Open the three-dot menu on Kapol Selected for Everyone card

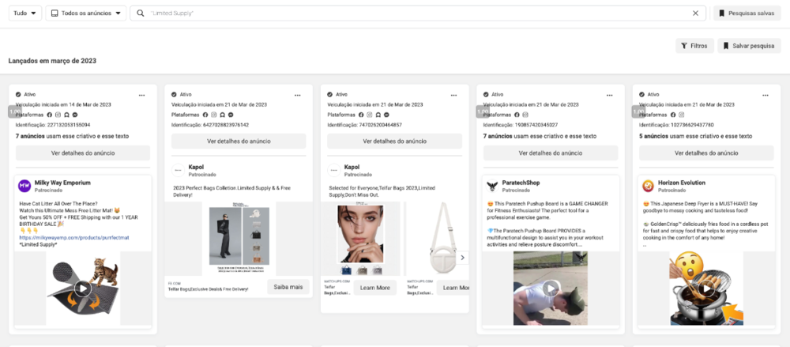tap(454, 95)
